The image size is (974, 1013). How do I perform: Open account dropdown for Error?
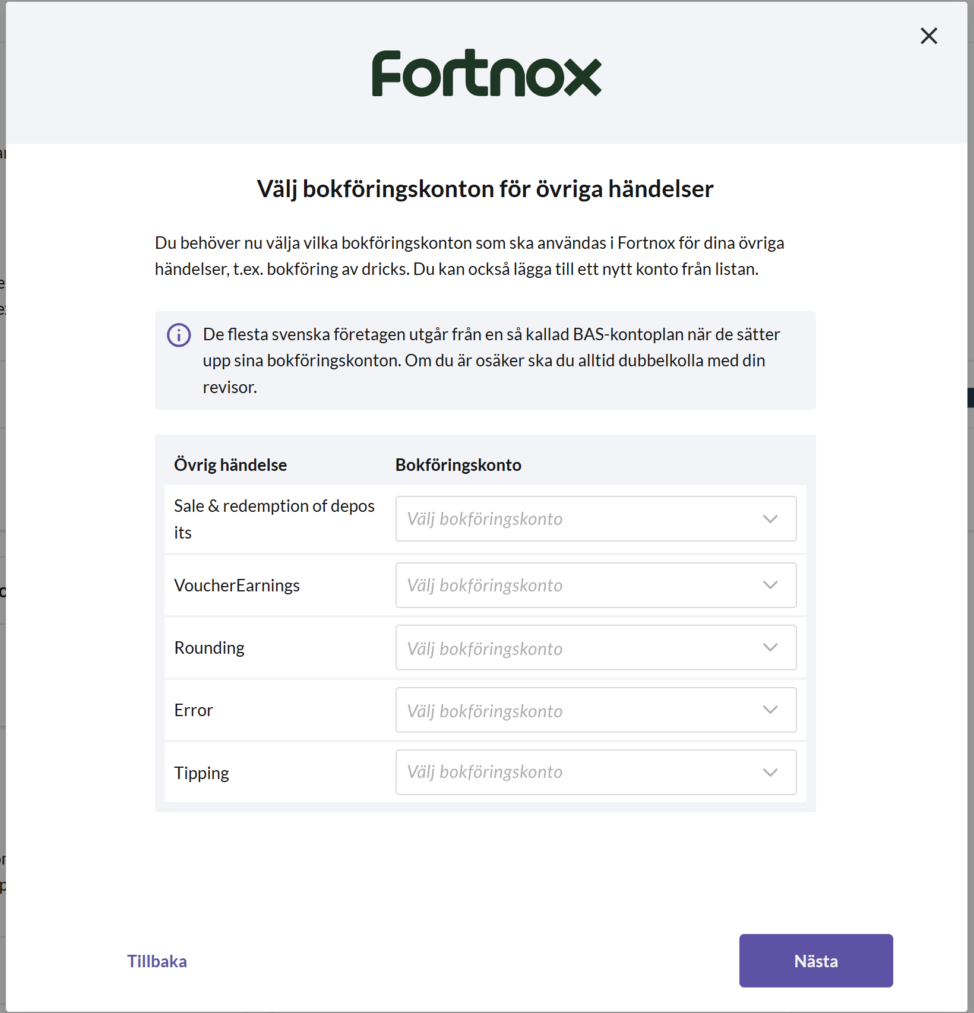point(596,710)
